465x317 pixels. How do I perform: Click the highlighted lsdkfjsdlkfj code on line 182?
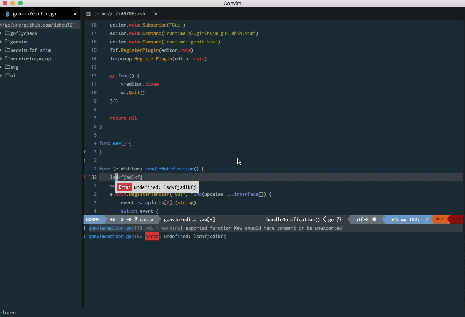point(126,177)
